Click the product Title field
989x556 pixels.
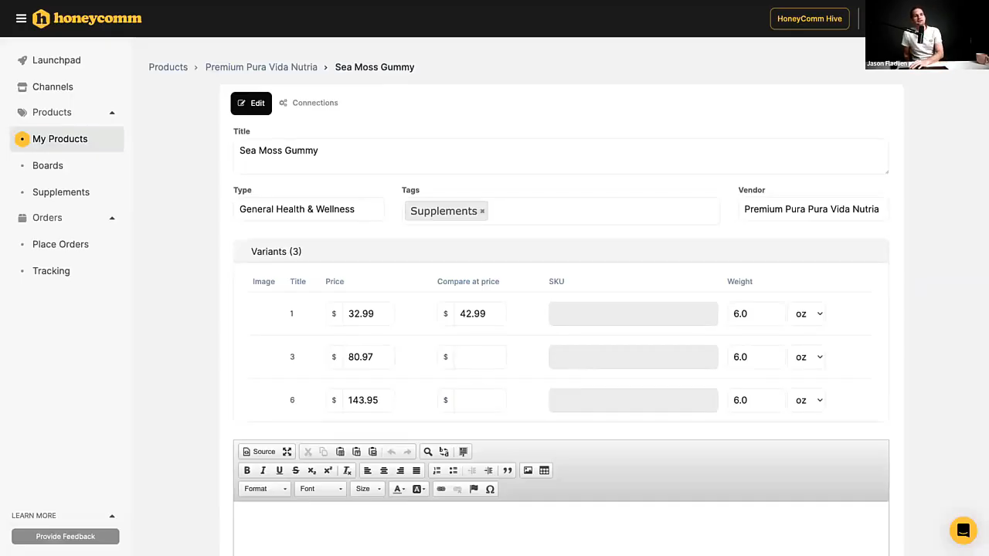click(561, 157)
